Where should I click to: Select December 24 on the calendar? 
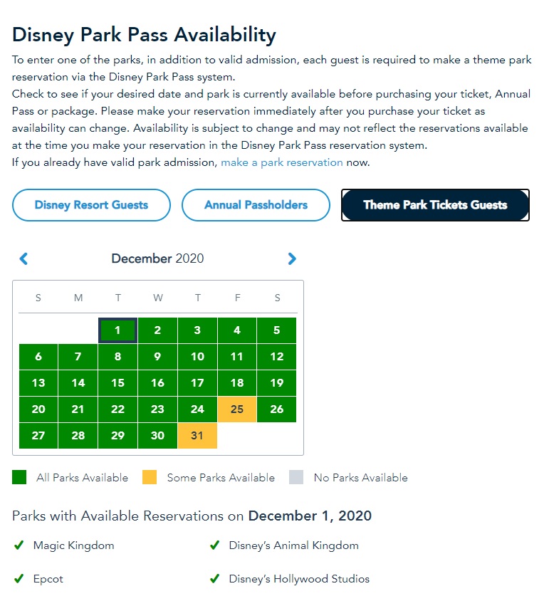click(197, 409)
